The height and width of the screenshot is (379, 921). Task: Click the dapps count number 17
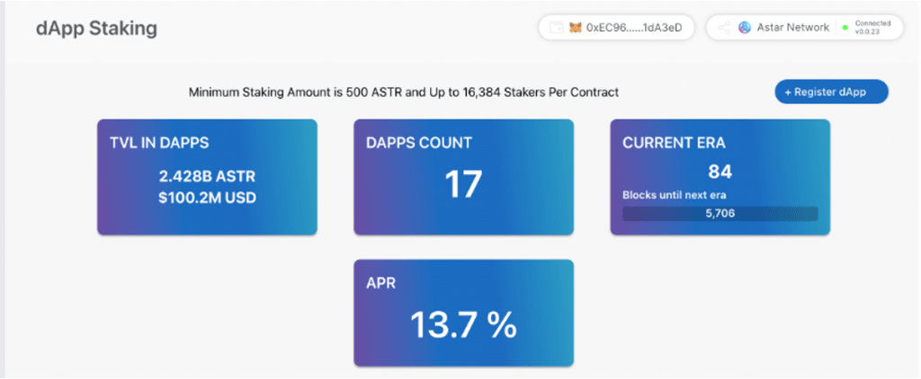pyautogui.click(x=463, y=184)
